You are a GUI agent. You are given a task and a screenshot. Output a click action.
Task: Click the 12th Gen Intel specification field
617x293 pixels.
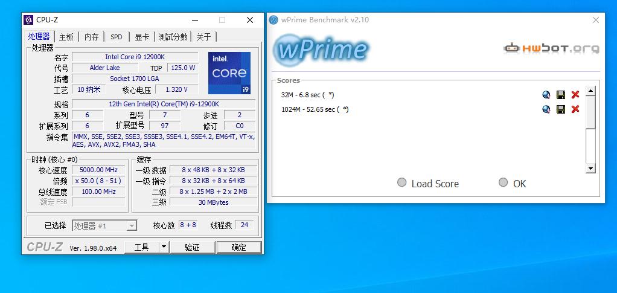point(164,104)
